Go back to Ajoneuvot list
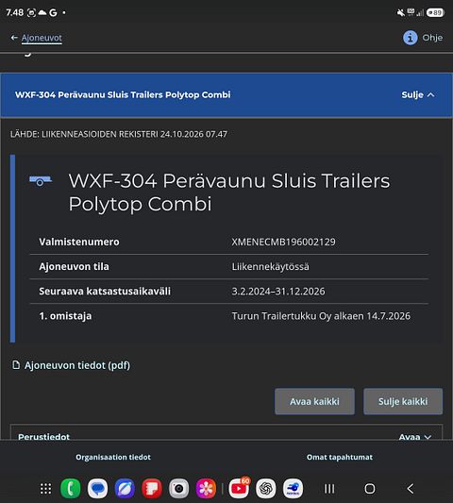The image size is (453, 503). tap(42, 38)
